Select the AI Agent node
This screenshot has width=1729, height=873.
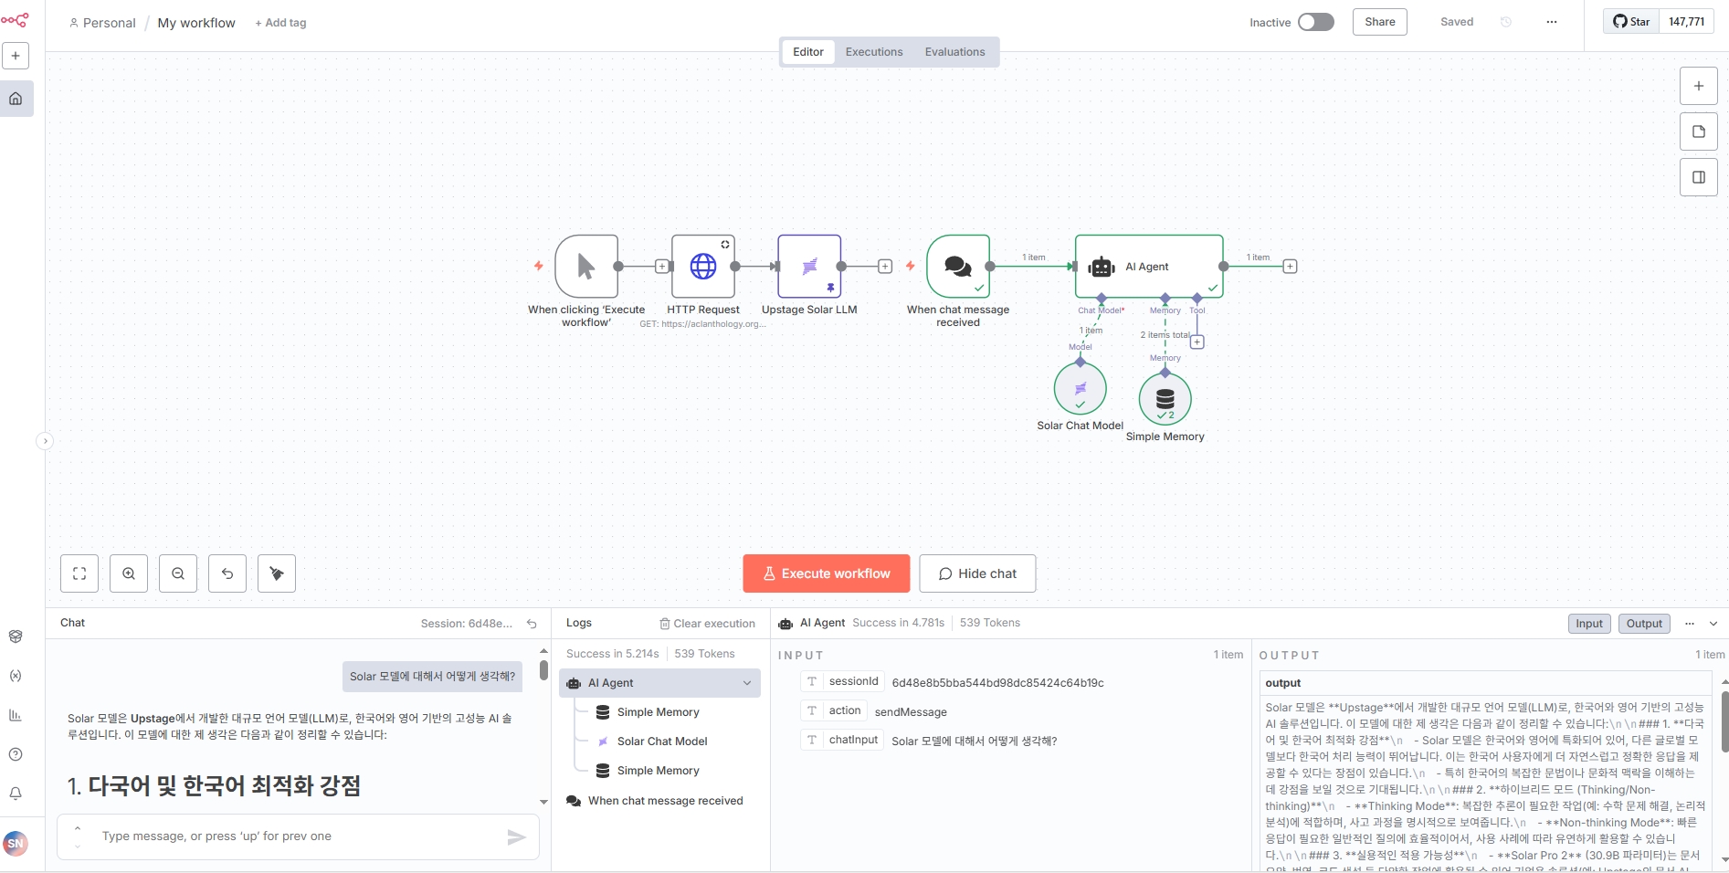coord(1149,267)
